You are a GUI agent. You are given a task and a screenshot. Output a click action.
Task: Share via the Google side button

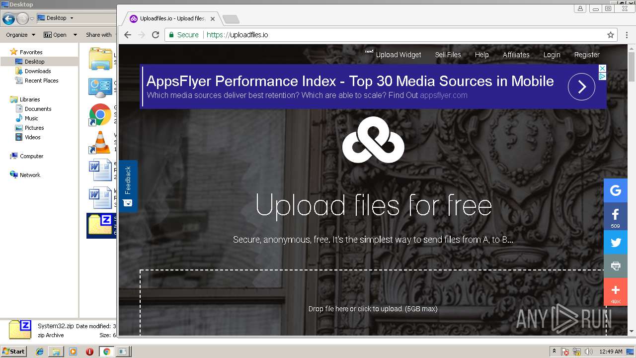(616, 190)
